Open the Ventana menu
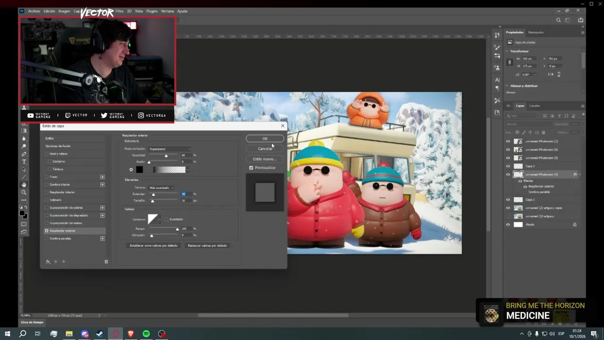 167,11
